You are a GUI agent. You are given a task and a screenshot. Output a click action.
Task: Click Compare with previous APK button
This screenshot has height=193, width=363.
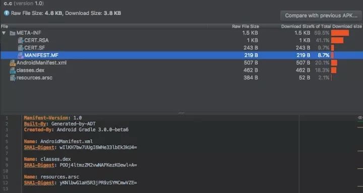point(321,16)
